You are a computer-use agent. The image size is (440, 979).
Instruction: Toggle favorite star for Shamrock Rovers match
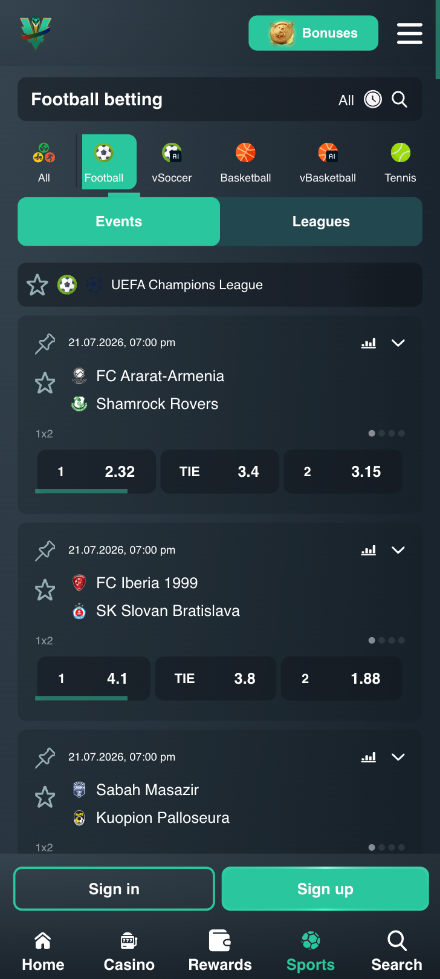click(x=45, y=383)
